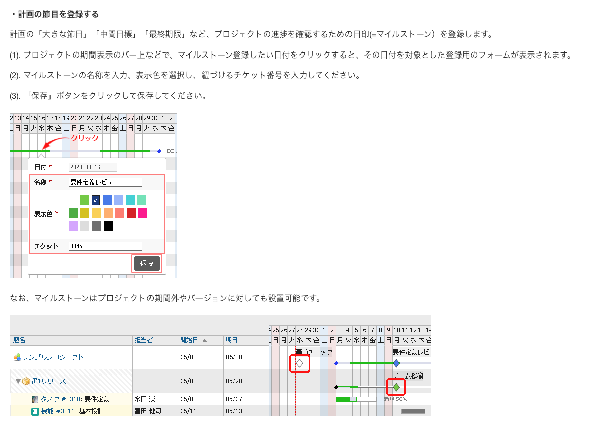Screen dimensions: 600x428
Task: Click the 担当者 column header
Action: pyautogui.click(x=143, y=340)
